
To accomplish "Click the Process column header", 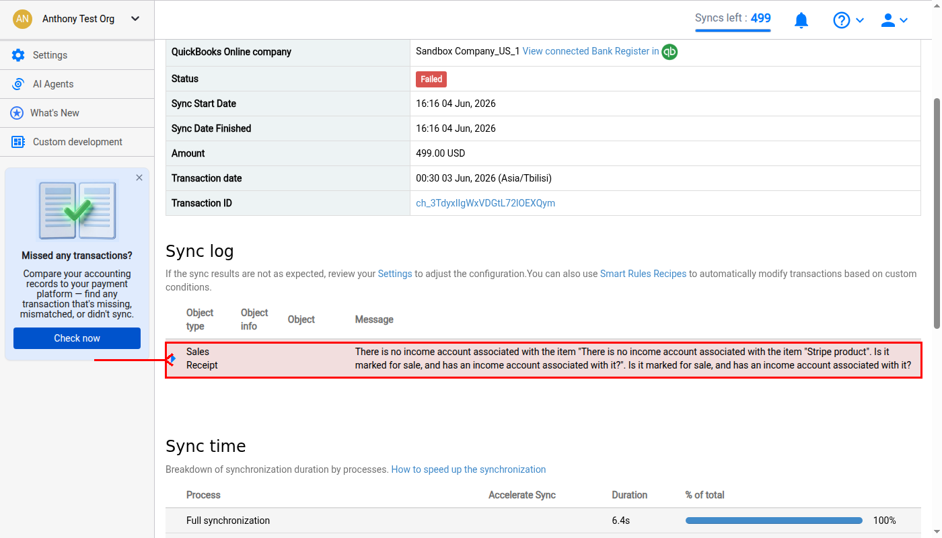I will pos(203,495).
